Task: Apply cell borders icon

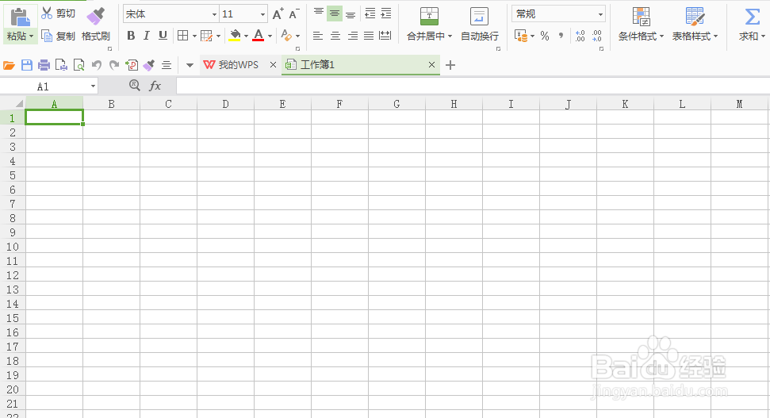Action: (182, 36)
